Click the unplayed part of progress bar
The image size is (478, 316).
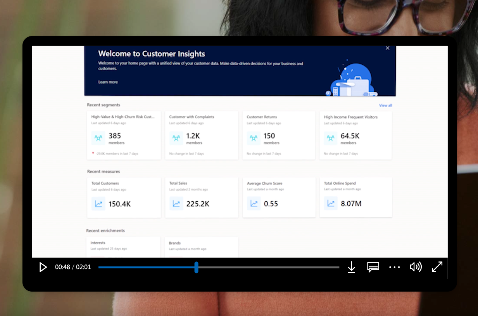[269, 267]
